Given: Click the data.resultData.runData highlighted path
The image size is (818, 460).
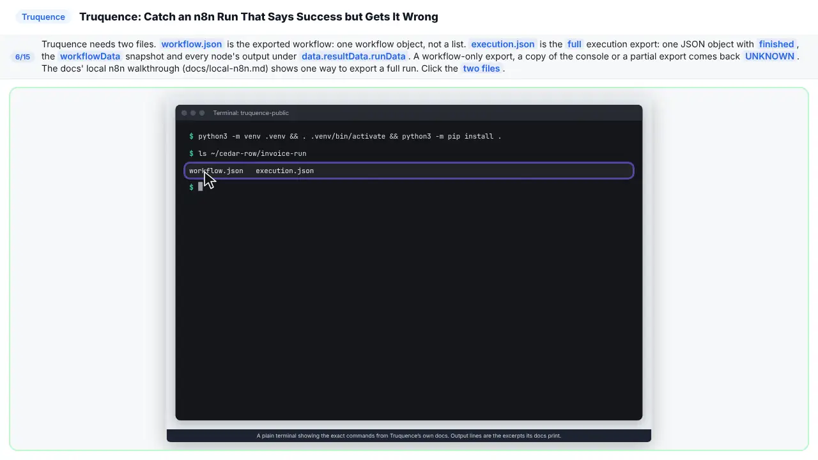Looking at the screenshot, I should 353,56.
